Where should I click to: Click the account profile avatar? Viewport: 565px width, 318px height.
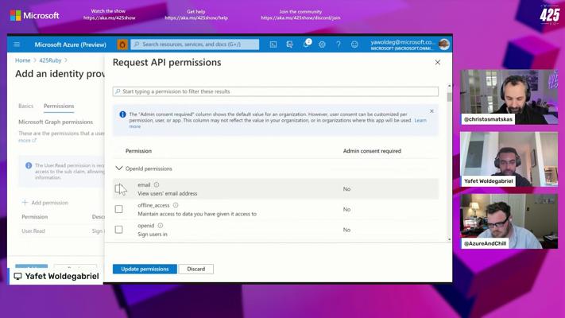pyautogui.click(x=444, y=45)
